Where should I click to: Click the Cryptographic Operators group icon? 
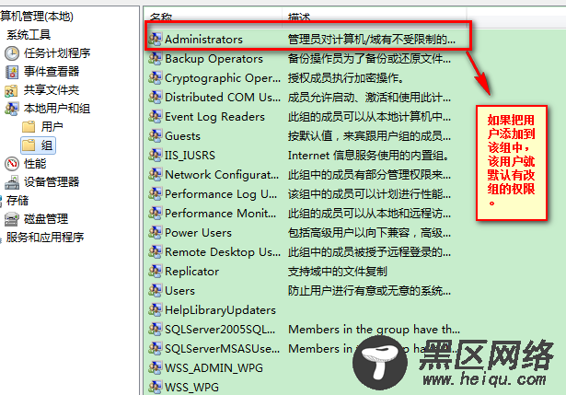point(156,77)
